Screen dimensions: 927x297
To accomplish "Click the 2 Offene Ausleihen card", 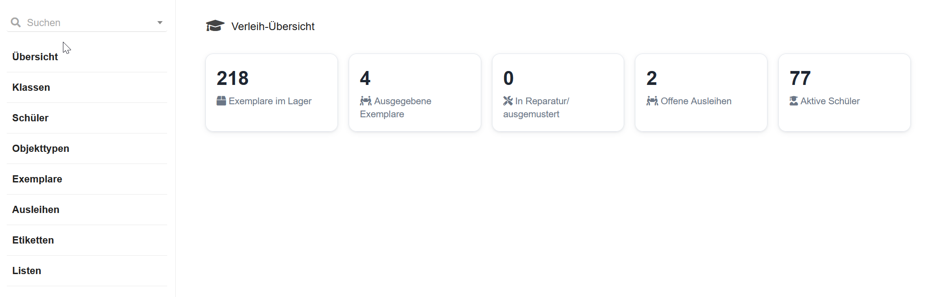I will coord(701,93).
